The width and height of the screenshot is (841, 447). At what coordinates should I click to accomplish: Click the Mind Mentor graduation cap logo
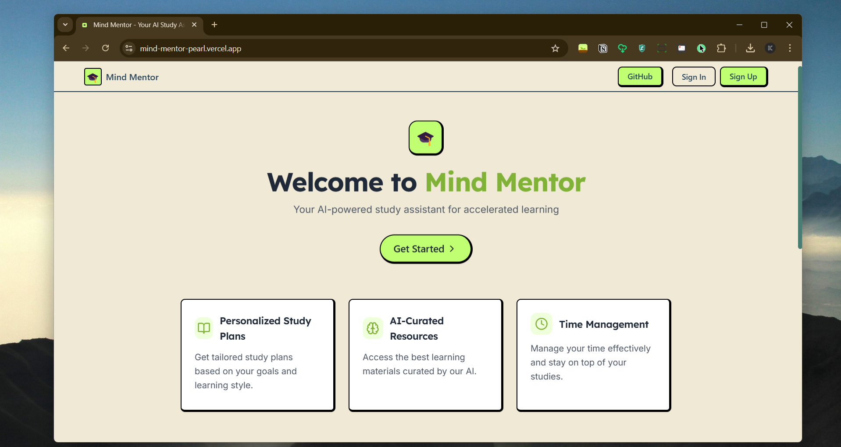pyautogui.click(x=92, y=77)
